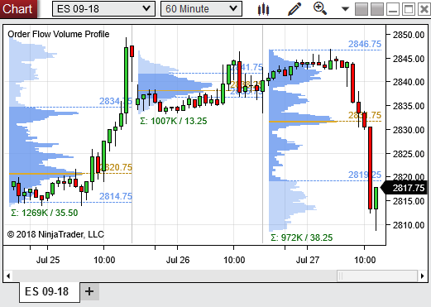Screen dimensions: 431x307
Task: Open the 60 Minute interval dropdown
Action: [x=201, y=8]
